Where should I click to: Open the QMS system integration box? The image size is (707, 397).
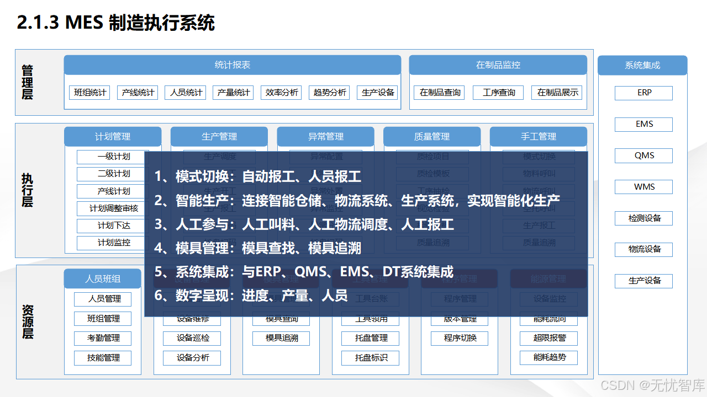pos(643,155)
